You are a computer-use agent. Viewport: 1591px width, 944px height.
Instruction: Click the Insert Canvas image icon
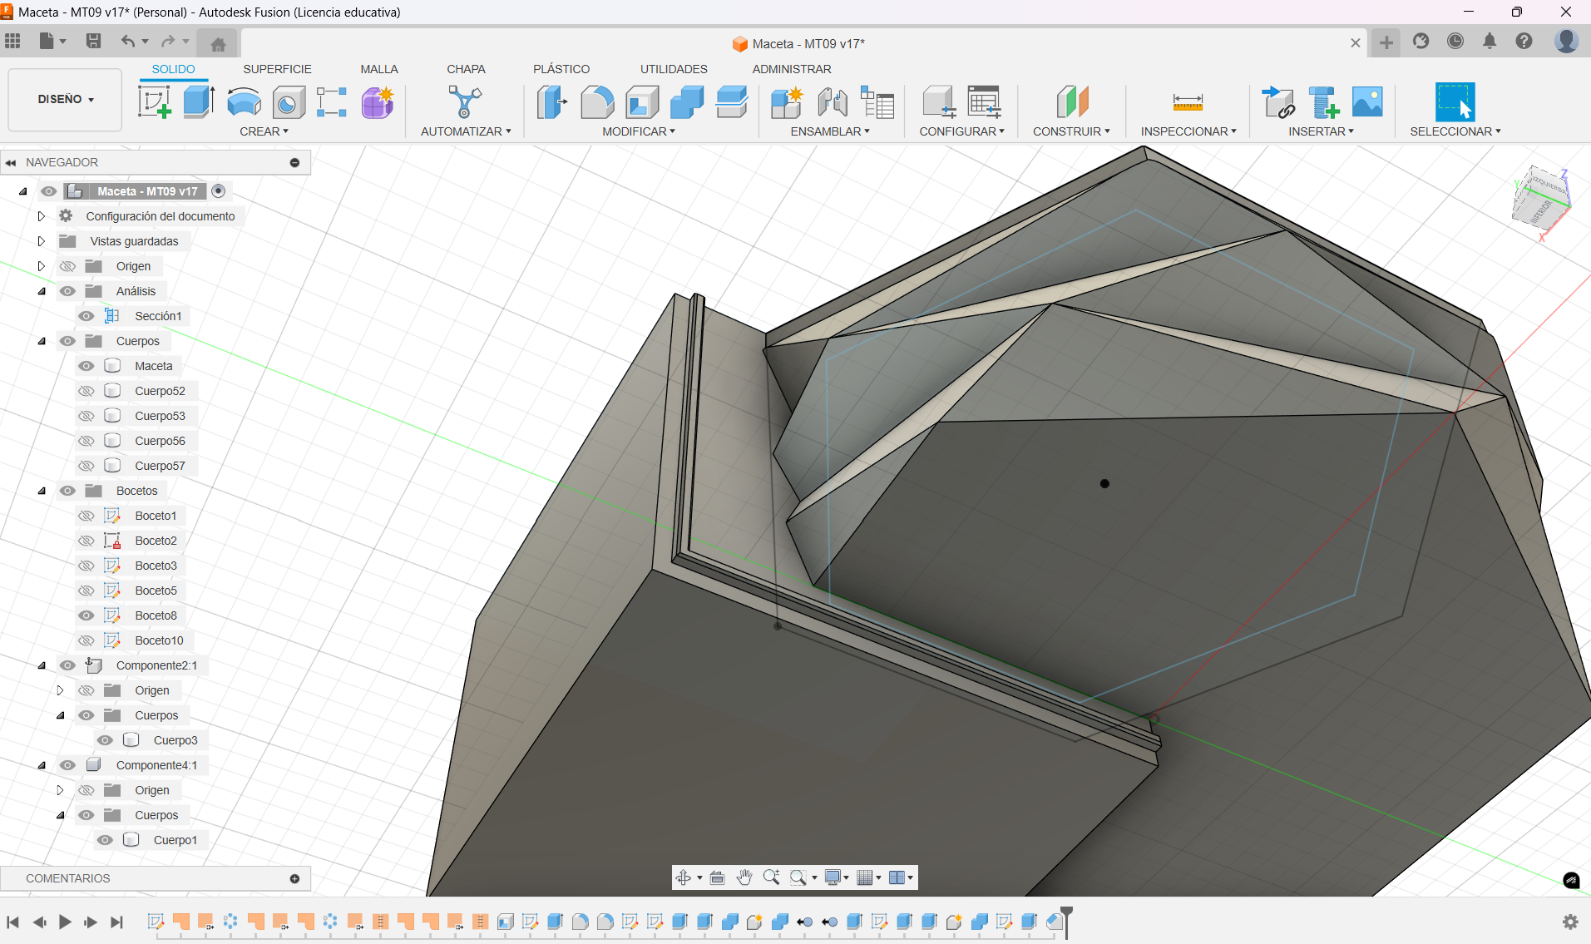pos(1367,102)
